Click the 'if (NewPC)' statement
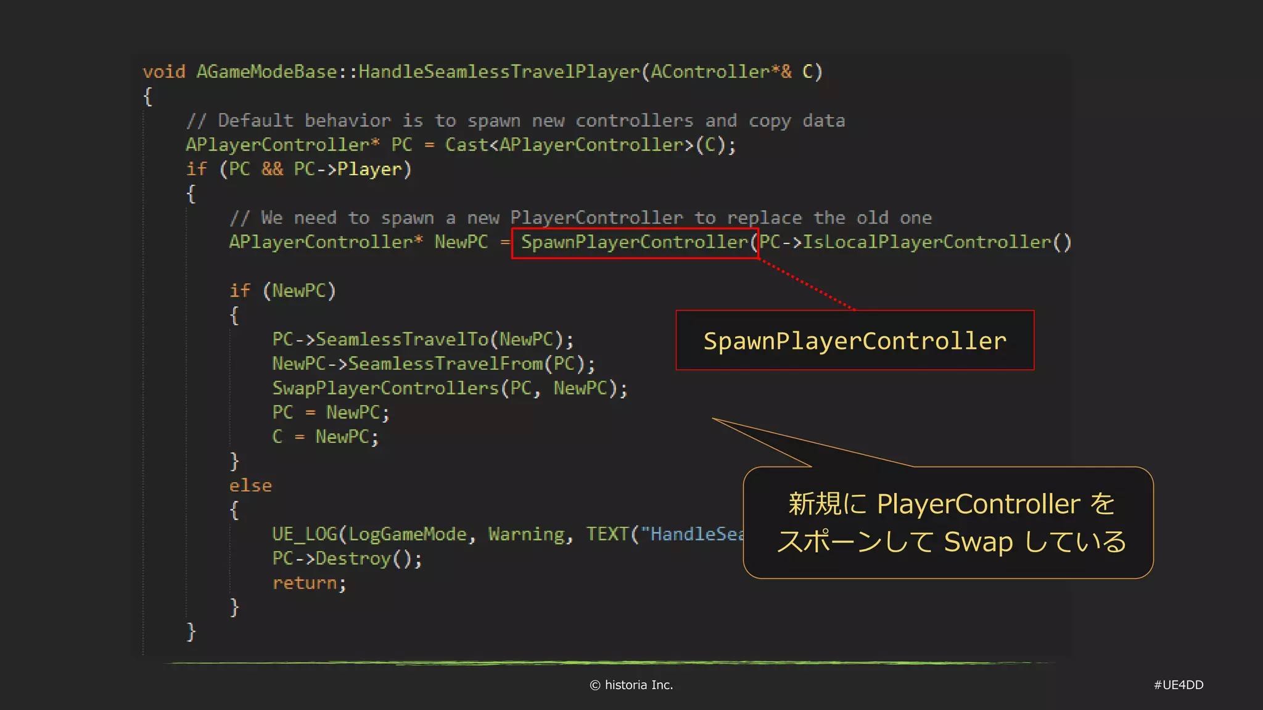The width and height of the screenshot is (1263, 710). pos(282,291)
